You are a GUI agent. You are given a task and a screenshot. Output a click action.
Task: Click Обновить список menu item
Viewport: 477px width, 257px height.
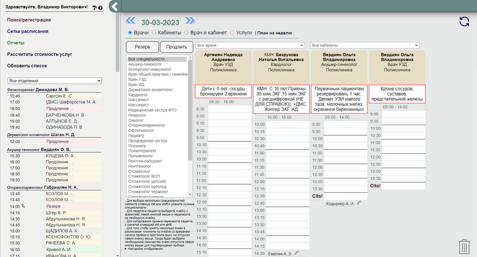27,66
